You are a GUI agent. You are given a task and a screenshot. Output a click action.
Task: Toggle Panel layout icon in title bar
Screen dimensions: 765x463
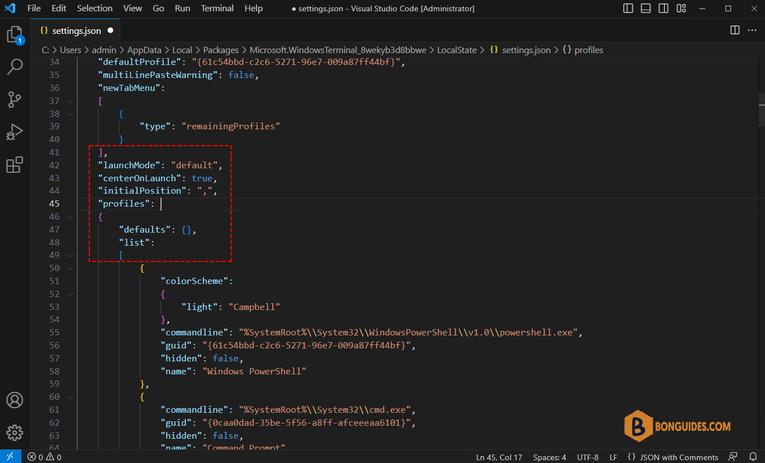coord(646,8)
